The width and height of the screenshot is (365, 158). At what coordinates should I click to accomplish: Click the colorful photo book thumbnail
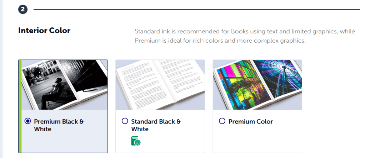point(257,85)
